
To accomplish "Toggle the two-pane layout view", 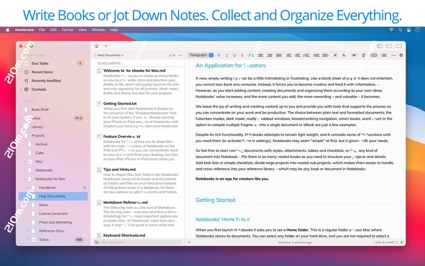I will tap(389, 46).
